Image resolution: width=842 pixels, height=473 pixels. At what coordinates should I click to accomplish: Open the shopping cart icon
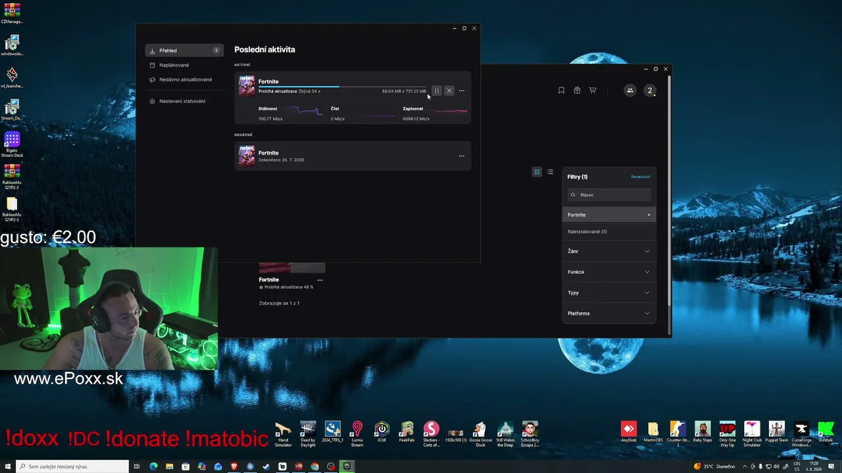(x=593, y=91)
